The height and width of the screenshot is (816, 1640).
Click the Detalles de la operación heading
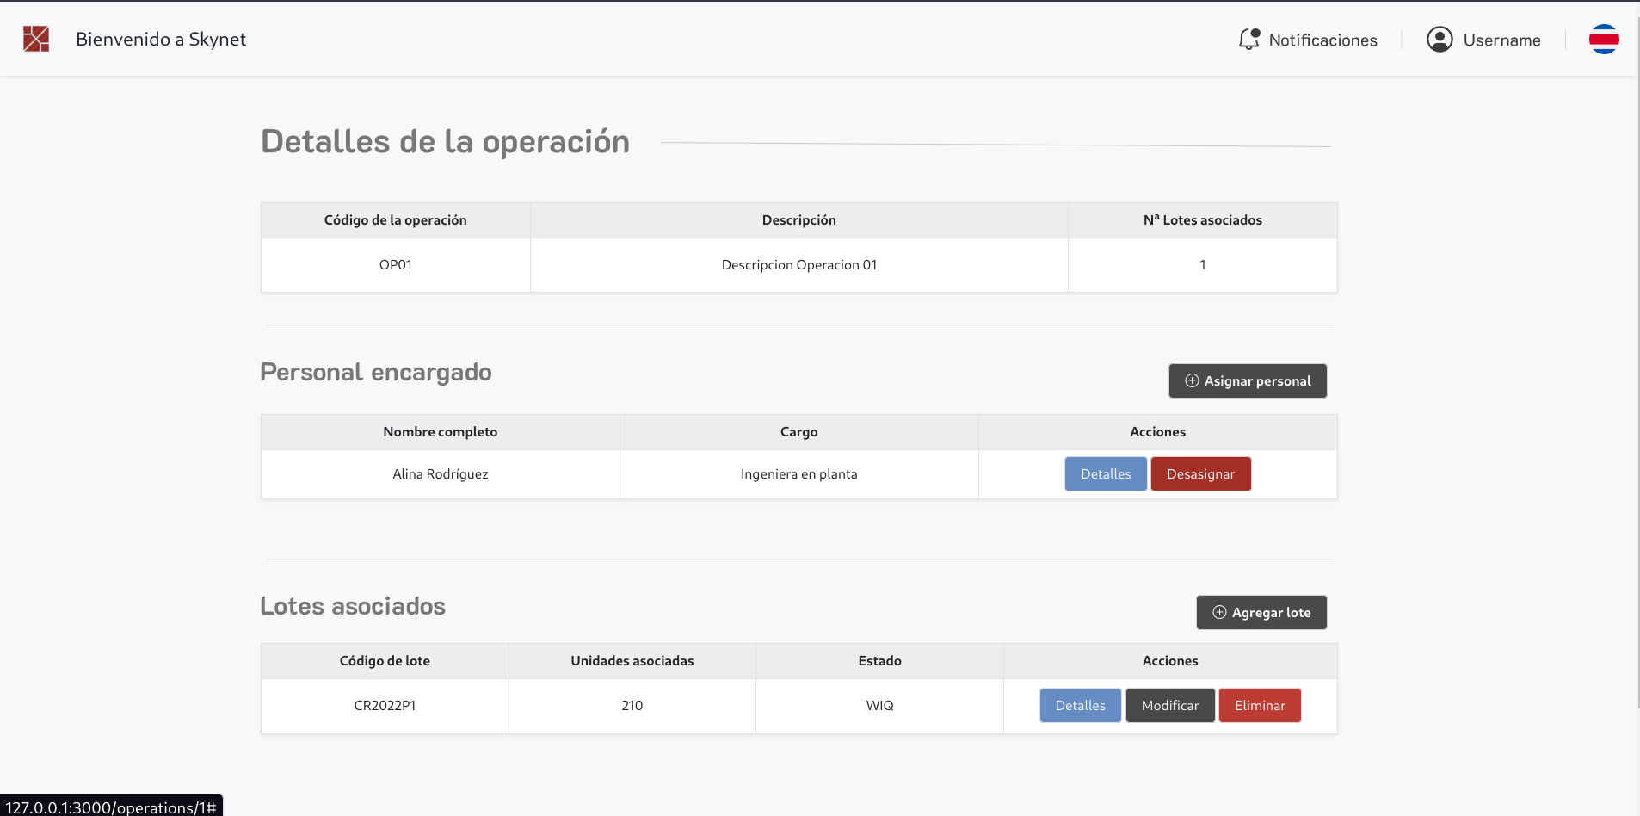pos(446,142)
